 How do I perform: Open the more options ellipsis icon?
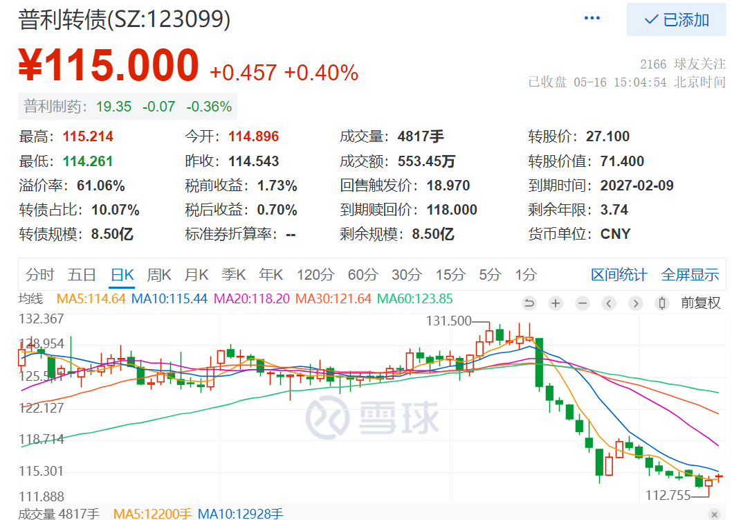click(x=592, y=17)
